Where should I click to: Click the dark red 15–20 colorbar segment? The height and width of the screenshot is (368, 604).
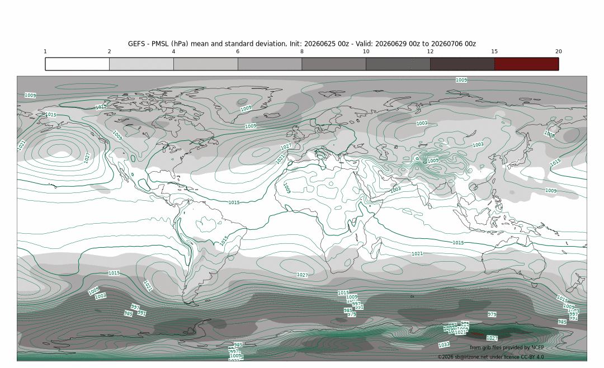tap(526, 64)
